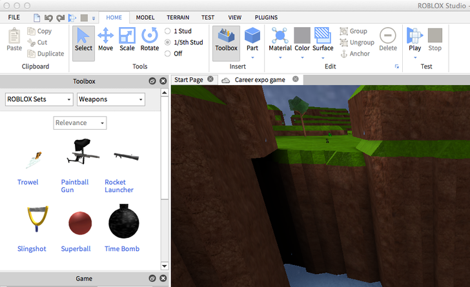Open the Weapons category dropdown
This screenshot has width=470, height=287.
pyautogui.click(x=111, y=99)
